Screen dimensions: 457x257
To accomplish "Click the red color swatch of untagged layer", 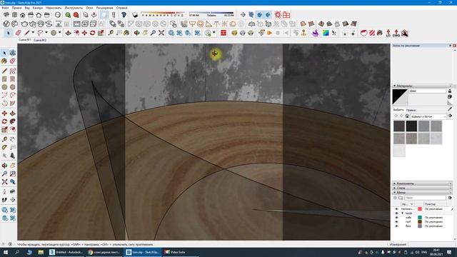I will (x=420, y=209).
